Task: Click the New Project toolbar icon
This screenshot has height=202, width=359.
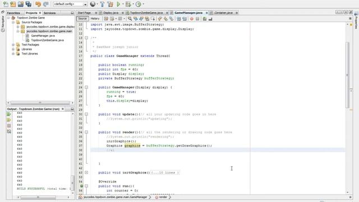Action: click(13, 4)
